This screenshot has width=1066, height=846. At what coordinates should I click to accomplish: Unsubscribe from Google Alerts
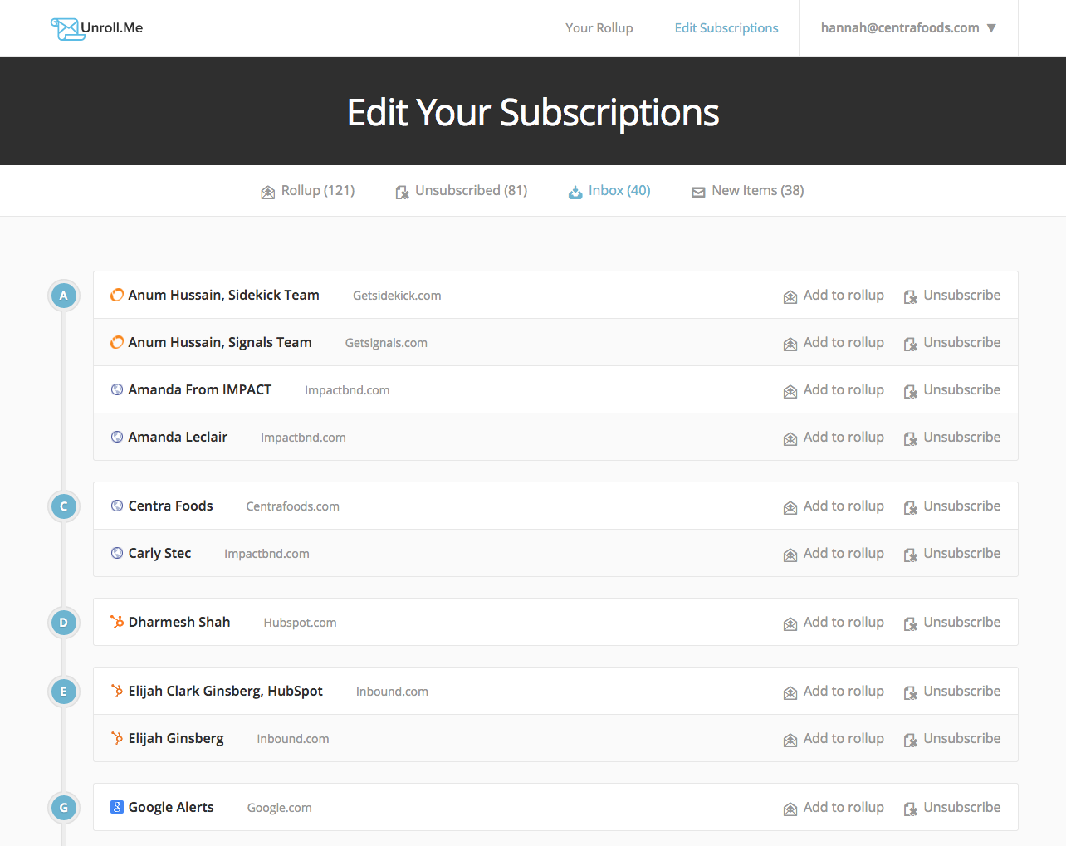(x=952, y=808)
